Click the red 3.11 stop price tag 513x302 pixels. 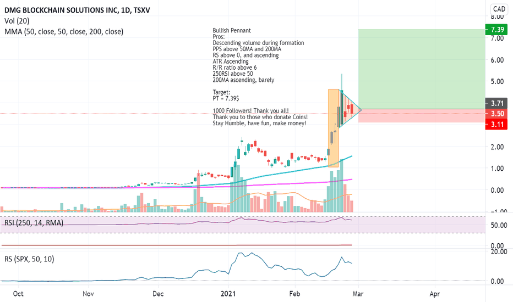pos(496,124)
